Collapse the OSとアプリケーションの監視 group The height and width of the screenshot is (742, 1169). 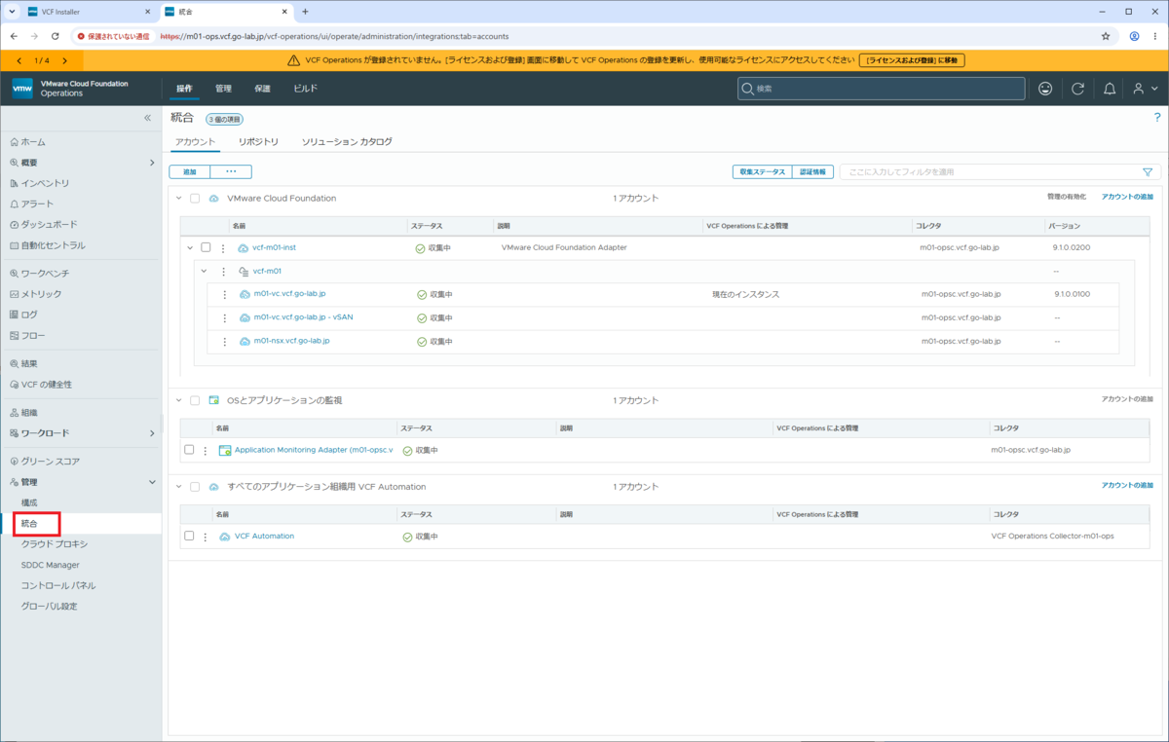click(178, 400)
